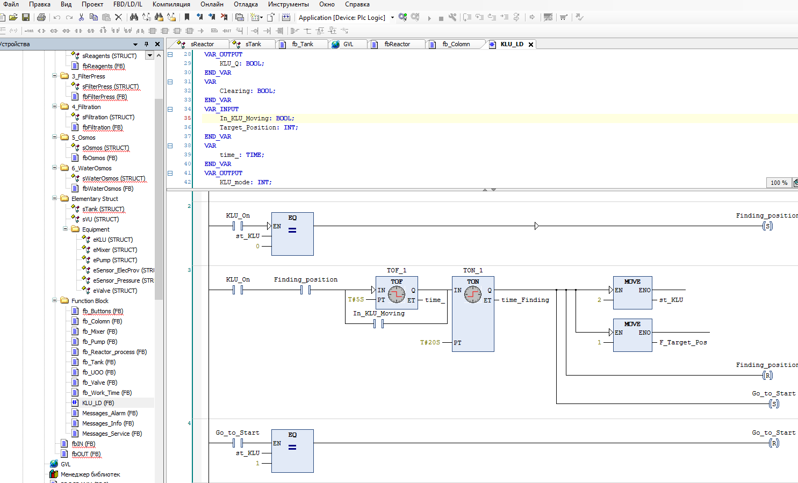The height and width of the screenshot is (483, 798).
Task: Cut selection with the scissors icon
Action: [x=82, y=17]
